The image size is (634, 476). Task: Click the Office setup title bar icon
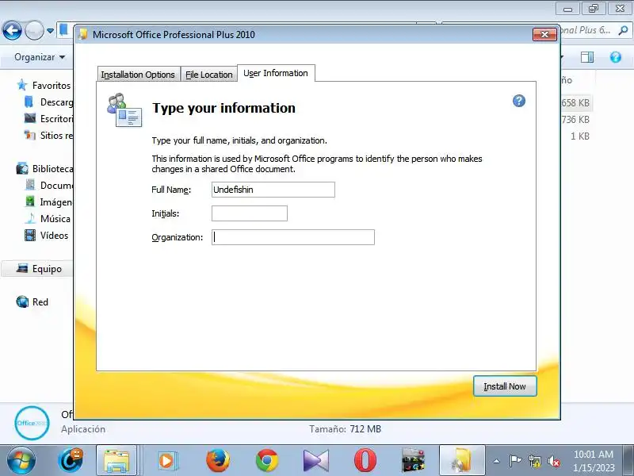point(83,34)
